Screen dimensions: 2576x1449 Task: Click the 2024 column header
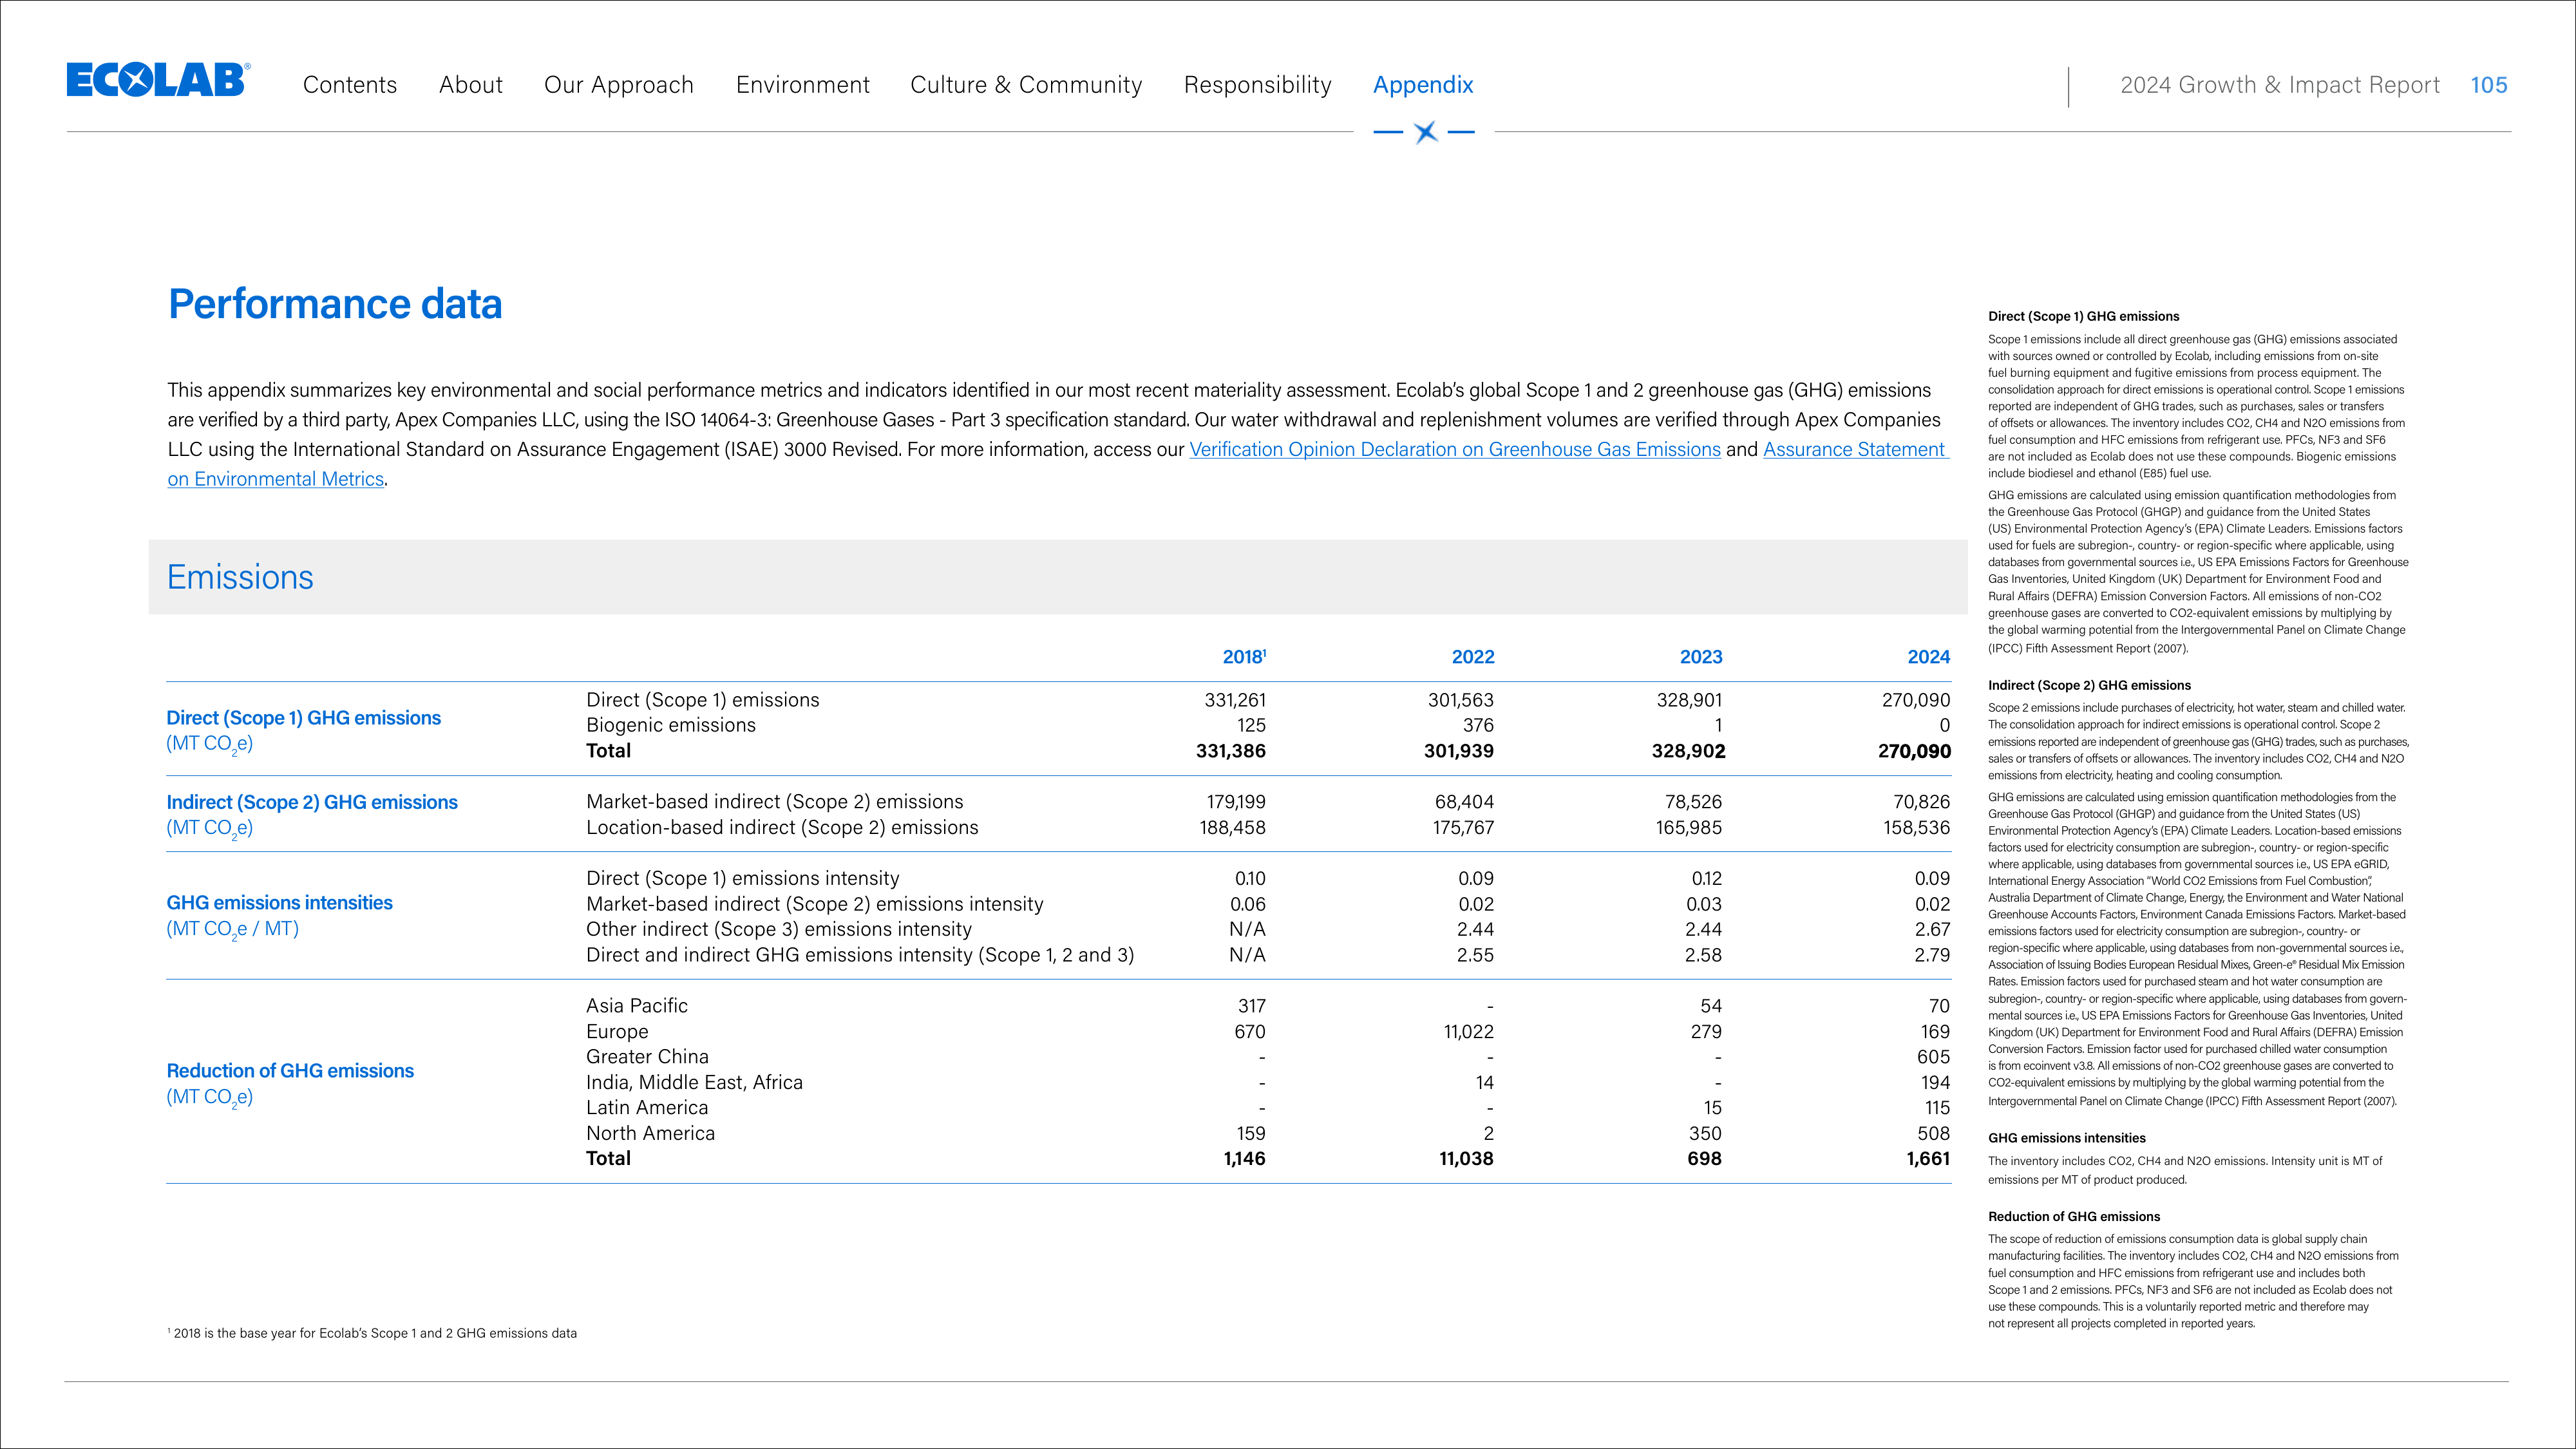click(1929, 657)
